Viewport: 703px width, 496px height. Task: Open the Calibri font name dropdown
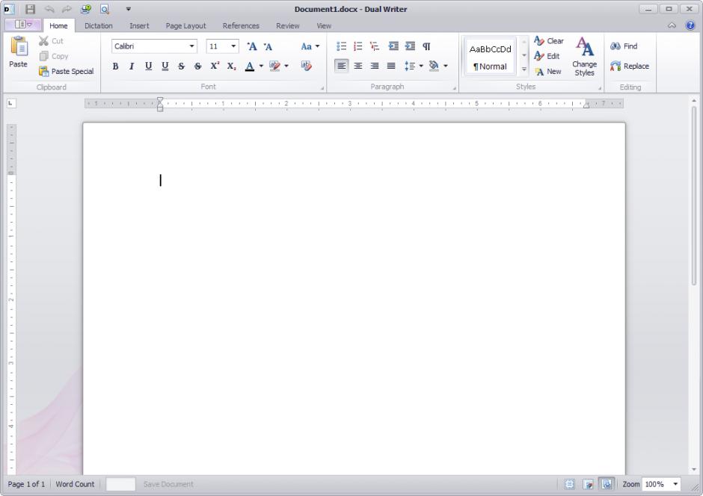click(x=192, y=46)
